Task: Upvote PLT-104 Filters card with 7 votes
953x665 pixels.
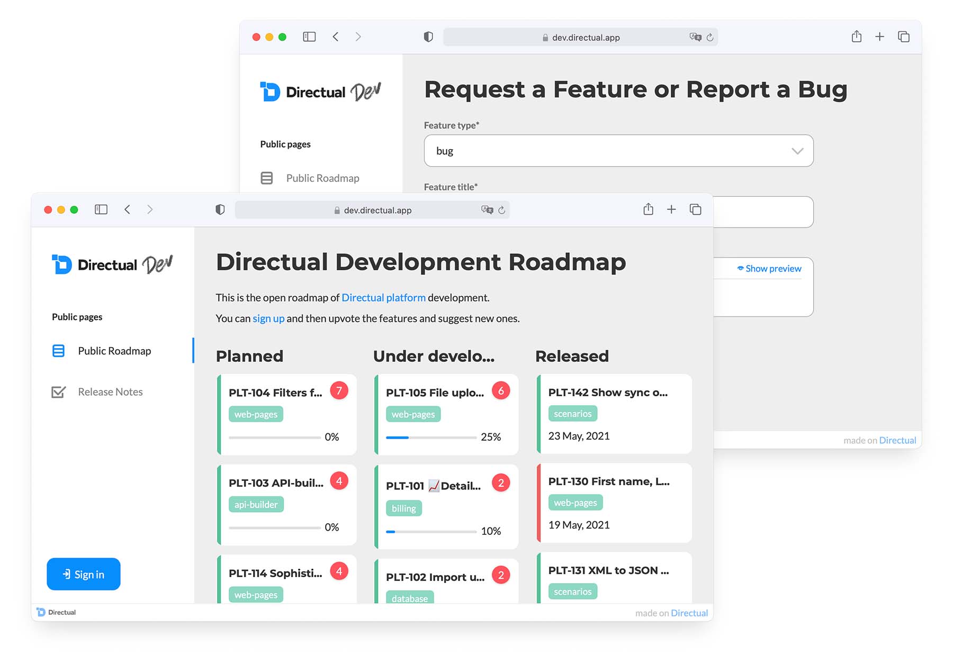Action: 339,391
